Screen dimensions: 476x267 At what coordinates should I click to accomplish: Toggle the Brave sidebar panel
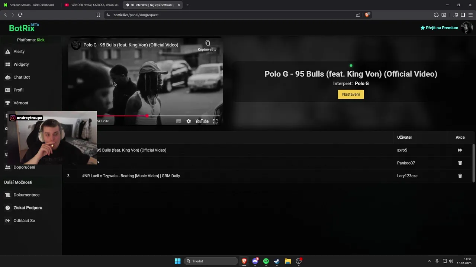coord(463,15)
